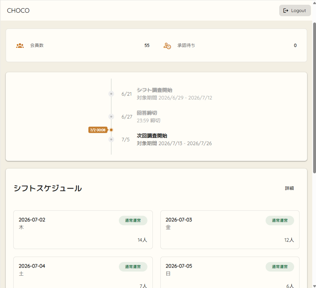Select the 23:59 締切 text
This screenshot has height=288, width=316.
[149, 120]
